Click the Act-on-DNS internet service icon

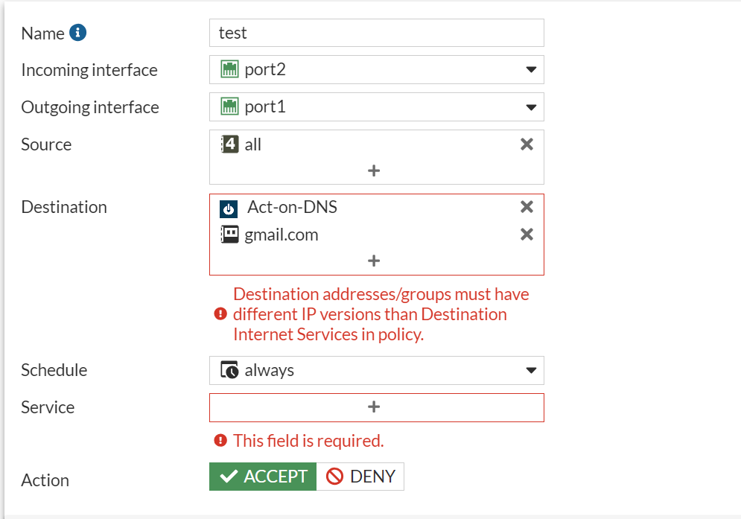pos(229,208)
